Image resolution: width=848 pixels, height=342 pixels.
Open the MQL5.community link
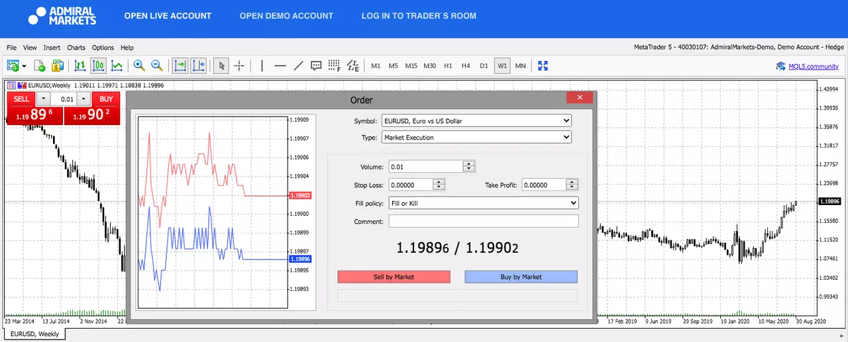pos(813,66)
